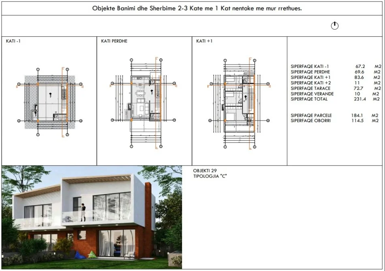
Task: Click the north arrow compass icon
Action: tap(334, 25)
